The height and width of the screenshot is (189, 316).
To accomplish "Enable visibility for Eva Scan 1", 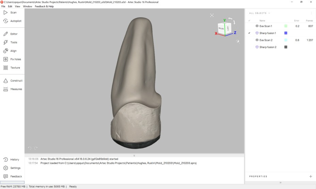I will coord(249,26).
